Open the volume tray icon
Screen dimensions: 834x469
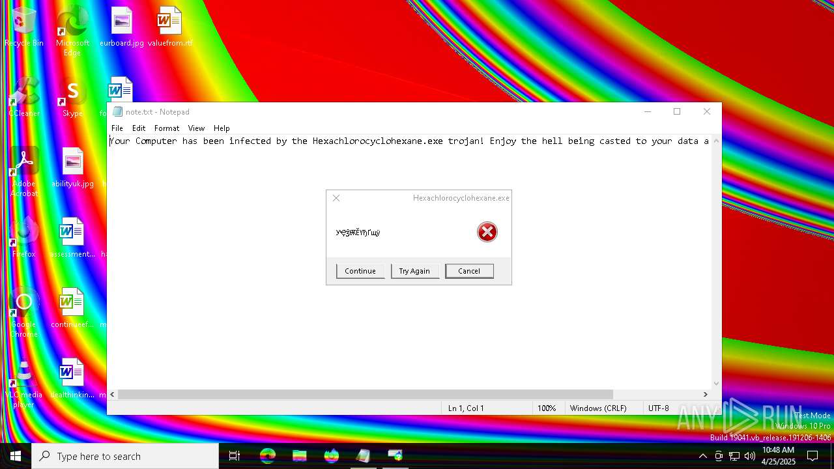[749, 456]
